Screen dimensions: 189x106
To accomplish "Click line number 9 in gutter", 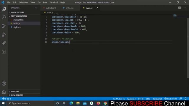I will coord(47,36).
